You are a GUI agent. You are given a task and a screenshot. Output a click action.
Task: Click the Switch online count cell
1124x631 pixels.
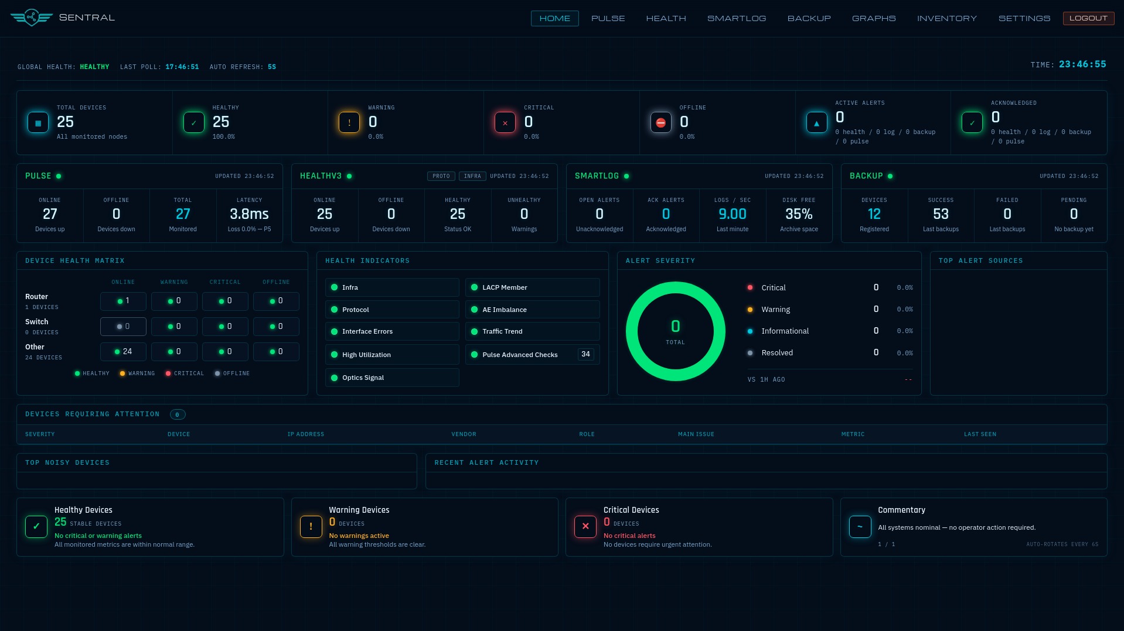(x=123, y=327)
